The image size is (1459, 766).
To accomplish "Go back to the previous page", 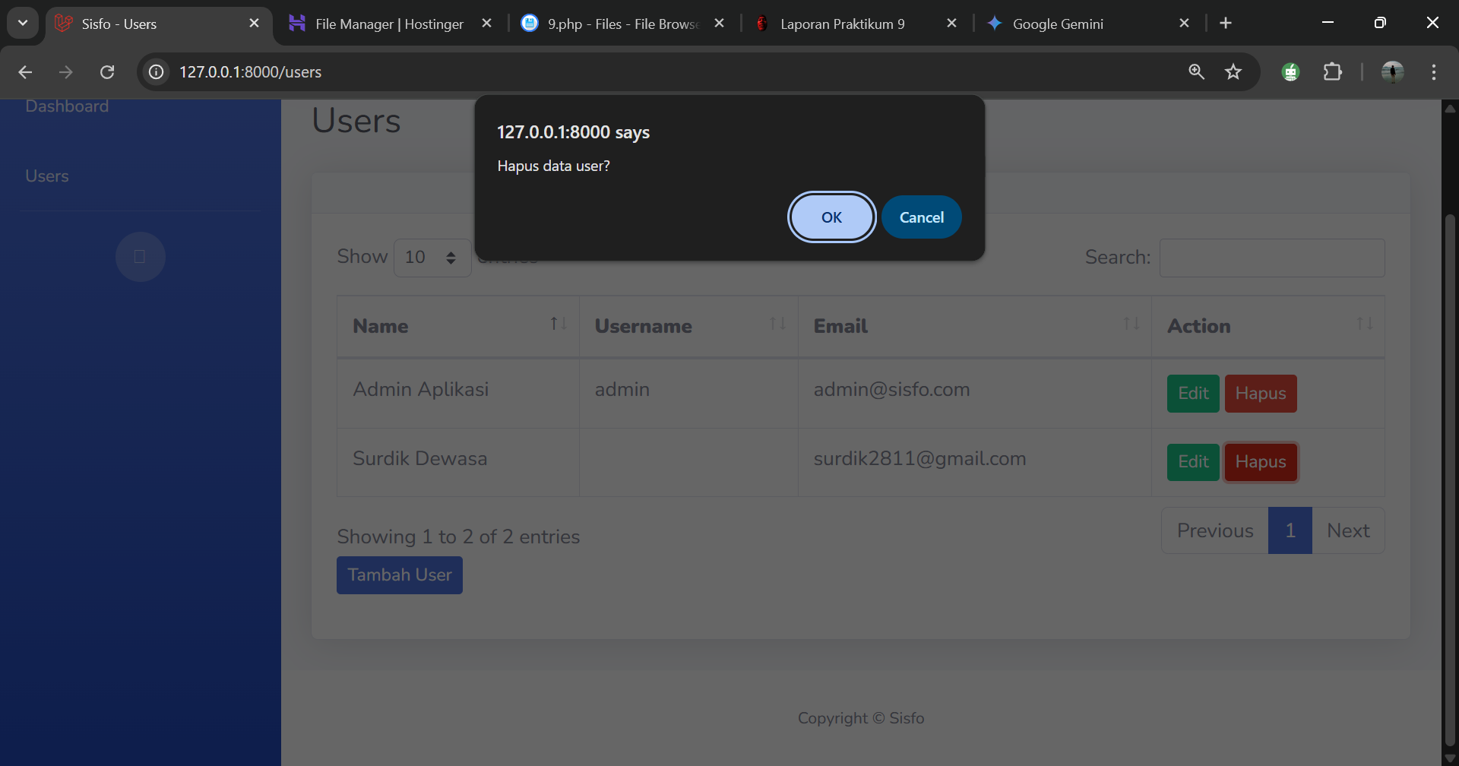I will click(x=25, y=72).
